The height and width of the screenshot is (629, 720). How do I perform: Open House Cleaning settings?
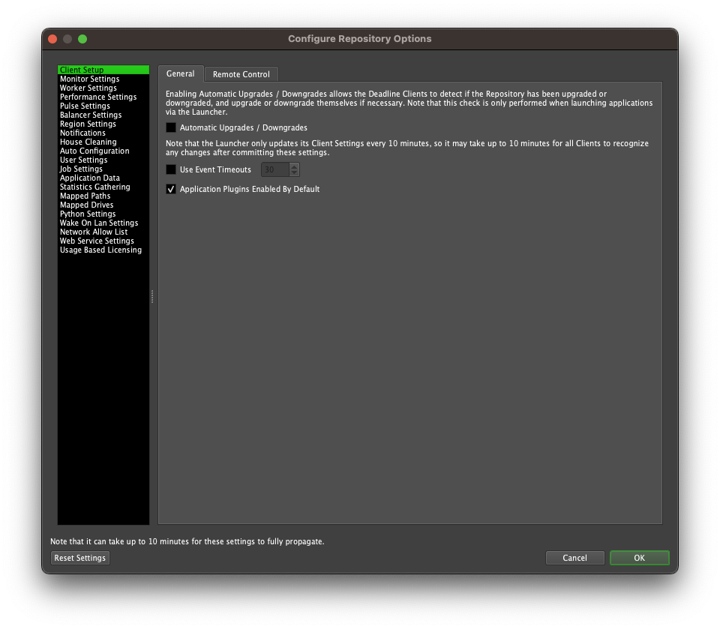pyautogui.click(x=103, y=142)
